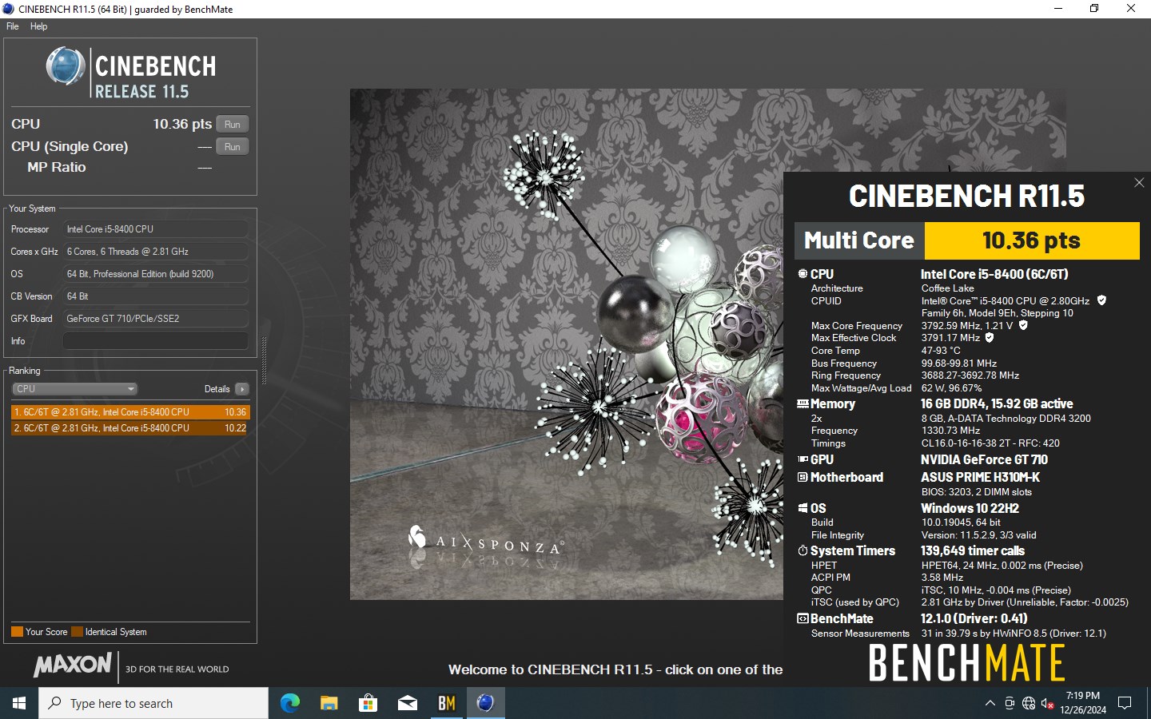Click the MAXON logo
The width and height of the screenshot is (1151, 719).
click(x=73, y=665)
